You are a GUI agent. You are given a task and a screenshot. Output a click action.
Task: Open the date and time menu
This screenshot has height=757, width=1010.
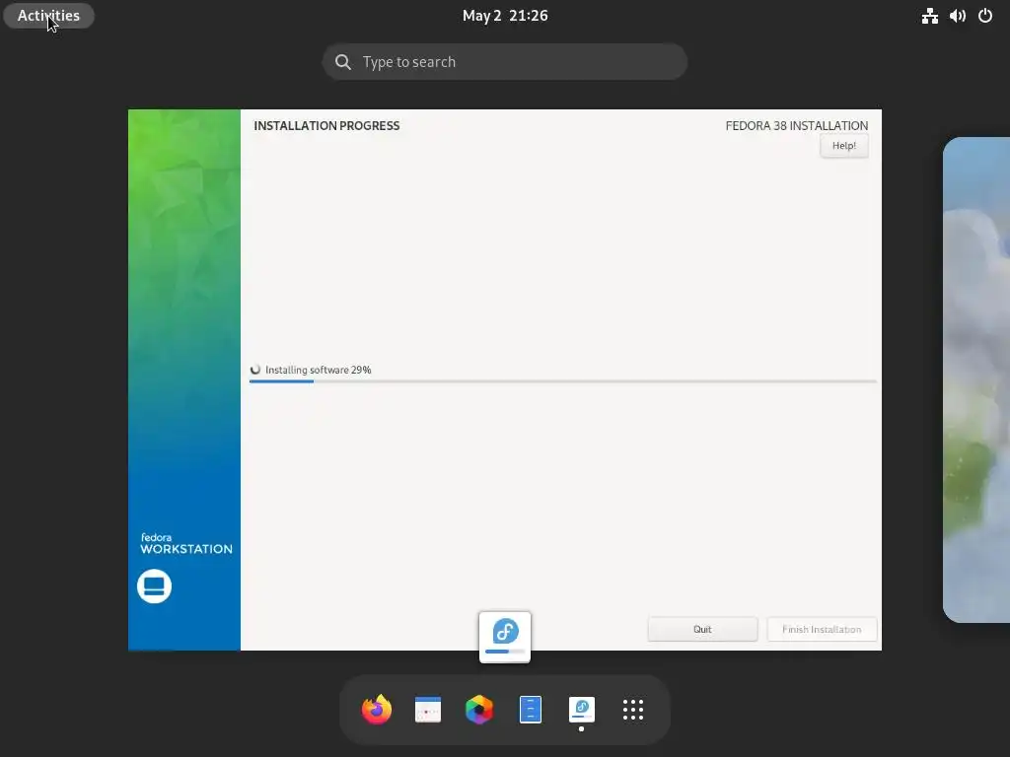coord(505,16)
